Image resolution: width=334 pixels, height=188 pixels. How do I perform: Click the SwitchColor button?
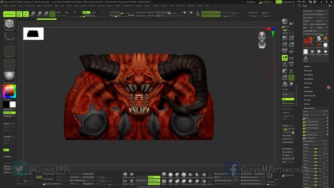pyautogui.click(x=9, y=109)
